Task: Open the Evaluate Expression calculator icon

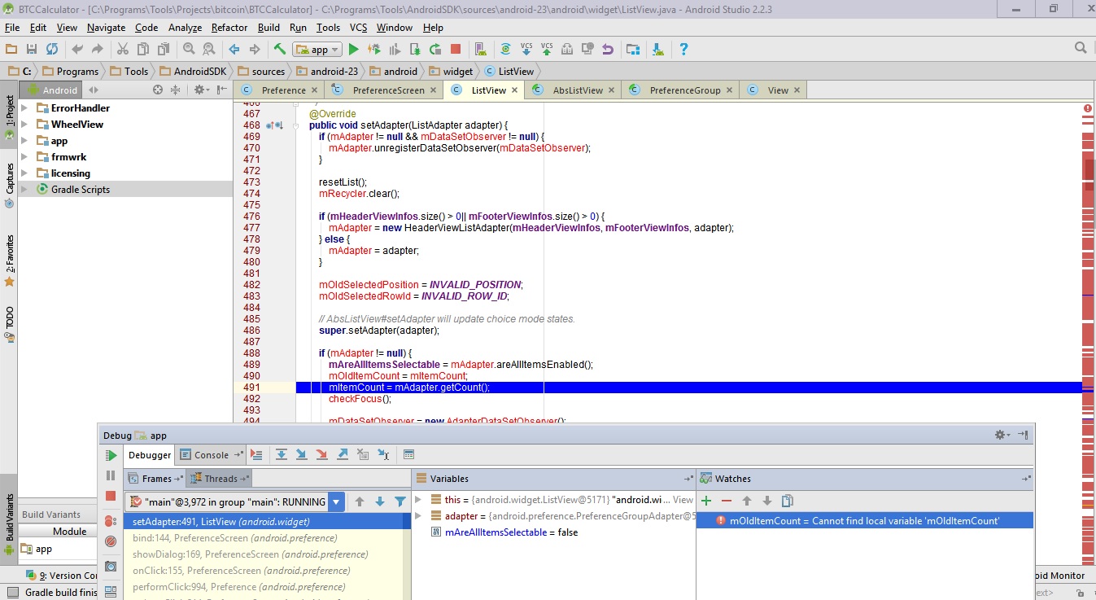Action: (x=409, y=454)
